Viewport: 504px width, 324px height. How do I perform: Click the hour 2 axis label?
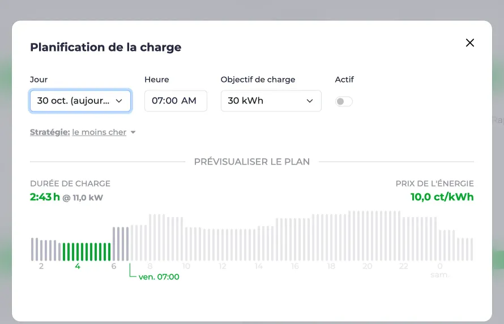tap(41, 266)
